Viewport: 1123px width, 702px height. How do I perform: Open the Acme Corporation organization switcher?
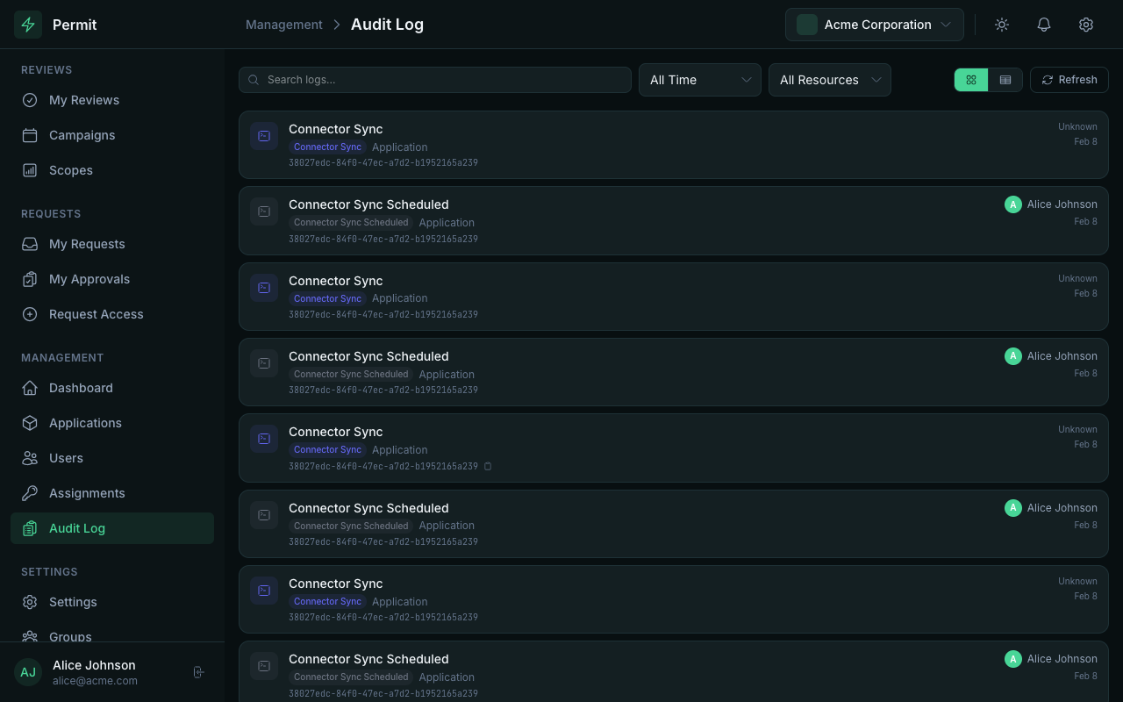pos(874,25)
